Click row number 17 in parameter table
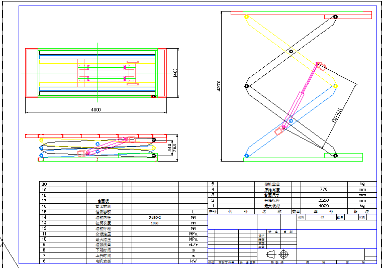 coord(44,201)
